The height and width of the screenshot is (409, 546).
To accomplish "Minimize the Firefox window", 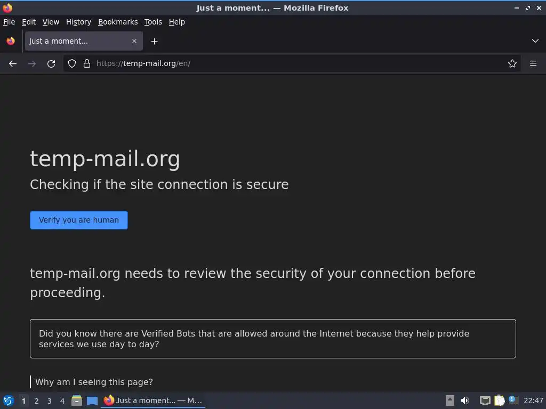I will point(516,7).
